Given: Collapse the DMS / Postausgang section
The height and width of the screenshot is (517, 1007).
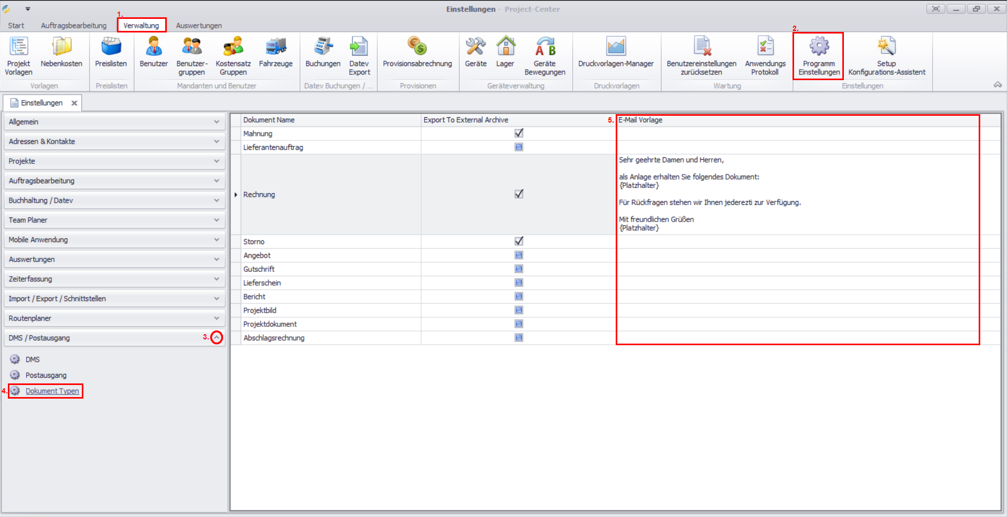Looking at the screenshot, I should pyautogui.click(x=217, y=338).
